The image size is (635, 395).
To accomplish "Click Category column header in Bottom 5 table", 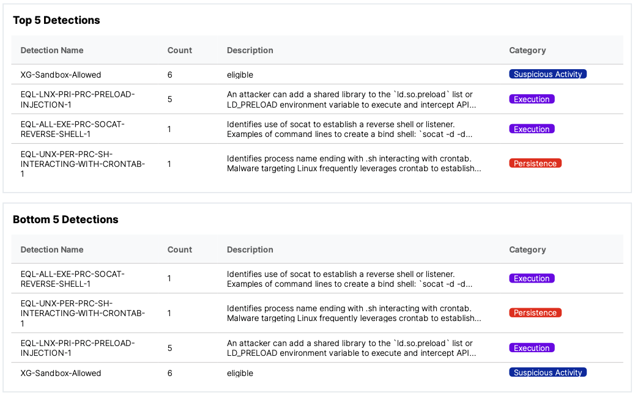I will pyautogui.click(x=527, y=249).
